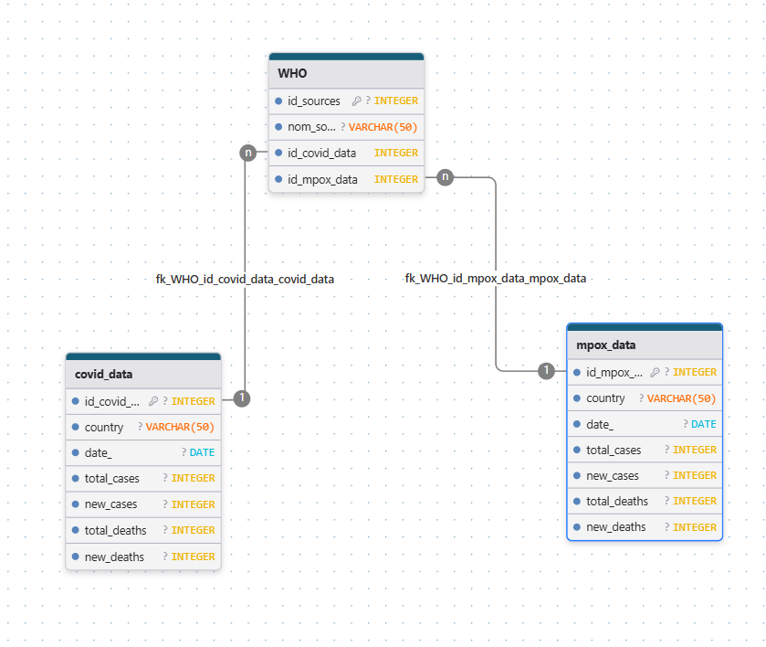Click the n cardinality marker beside id_mpox_data
Image resolution: width=766 pixels, height=647 pixels.
coord(445,176)
